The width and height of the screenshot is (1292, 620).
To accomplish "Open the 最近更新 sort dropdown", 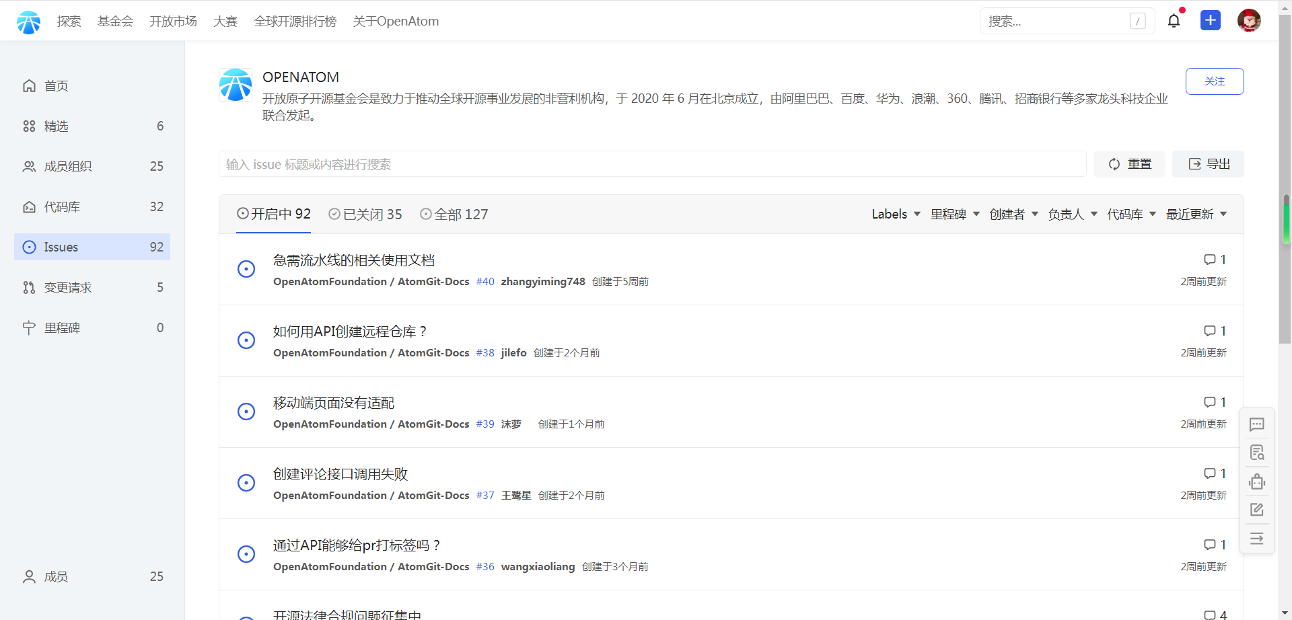I will [1196, 214].
